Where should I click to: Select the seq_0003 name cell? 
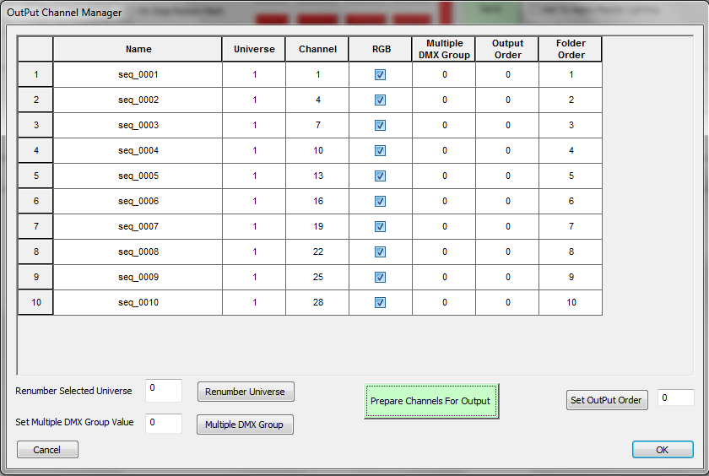[x=138, y=125]
